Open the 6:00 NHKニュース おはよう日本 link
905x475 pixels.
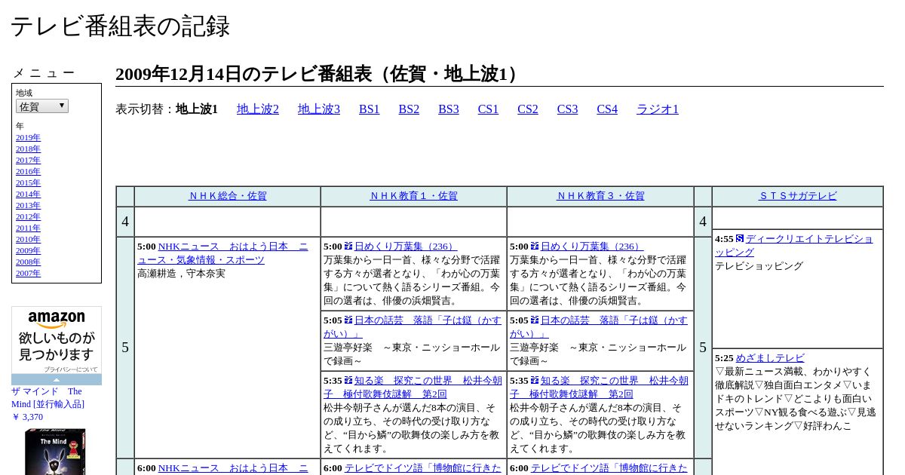(x=233, y=468)
